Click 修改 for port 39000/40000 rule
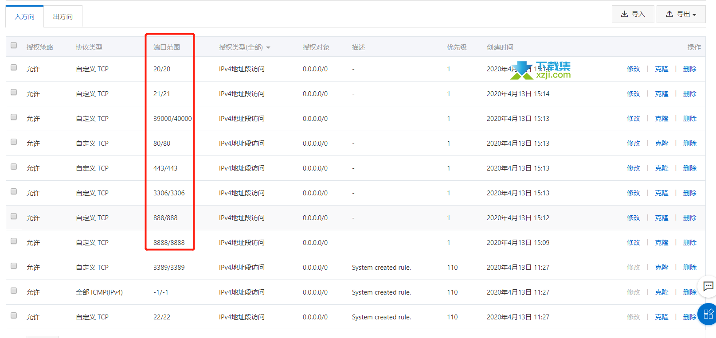Screen dimensions: 716x338 click(x=634, y=119)
